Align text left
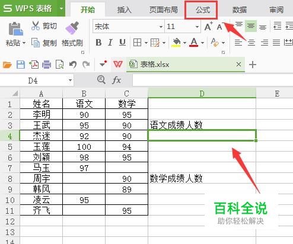This screenshot has height=244, width=293. (x=238, y=43)
